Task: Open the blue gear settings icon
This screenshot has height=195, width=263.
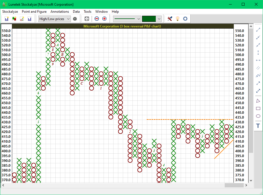Action: (x=185, y=19)
